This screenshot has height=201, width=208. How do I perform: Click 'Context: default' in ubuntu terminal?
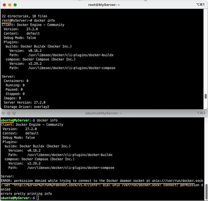tap(21, 133)
